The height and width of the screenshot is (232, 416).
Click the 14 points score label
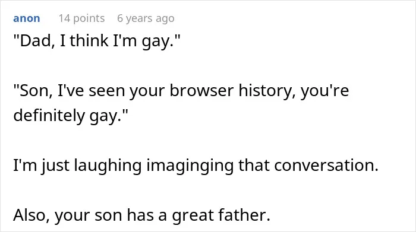click(82, 18)
